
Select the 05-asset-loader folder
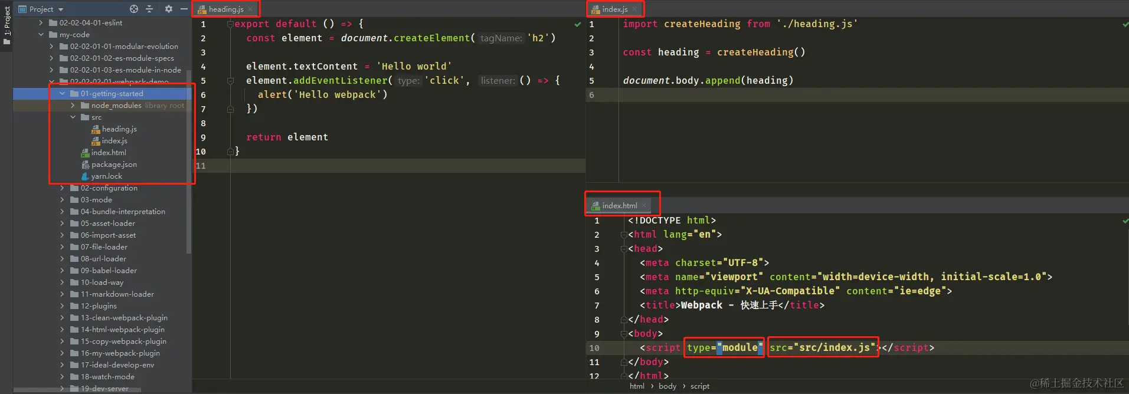(108, 224)
